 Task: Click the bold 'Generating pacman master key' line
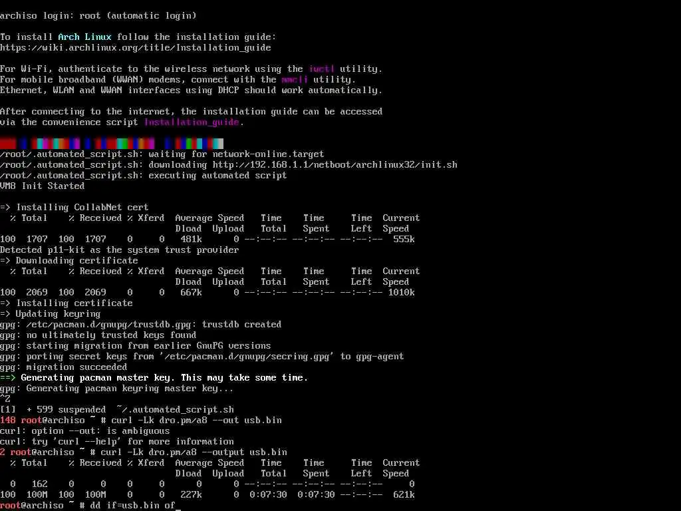pyautogui.click(x=154, y=378)
